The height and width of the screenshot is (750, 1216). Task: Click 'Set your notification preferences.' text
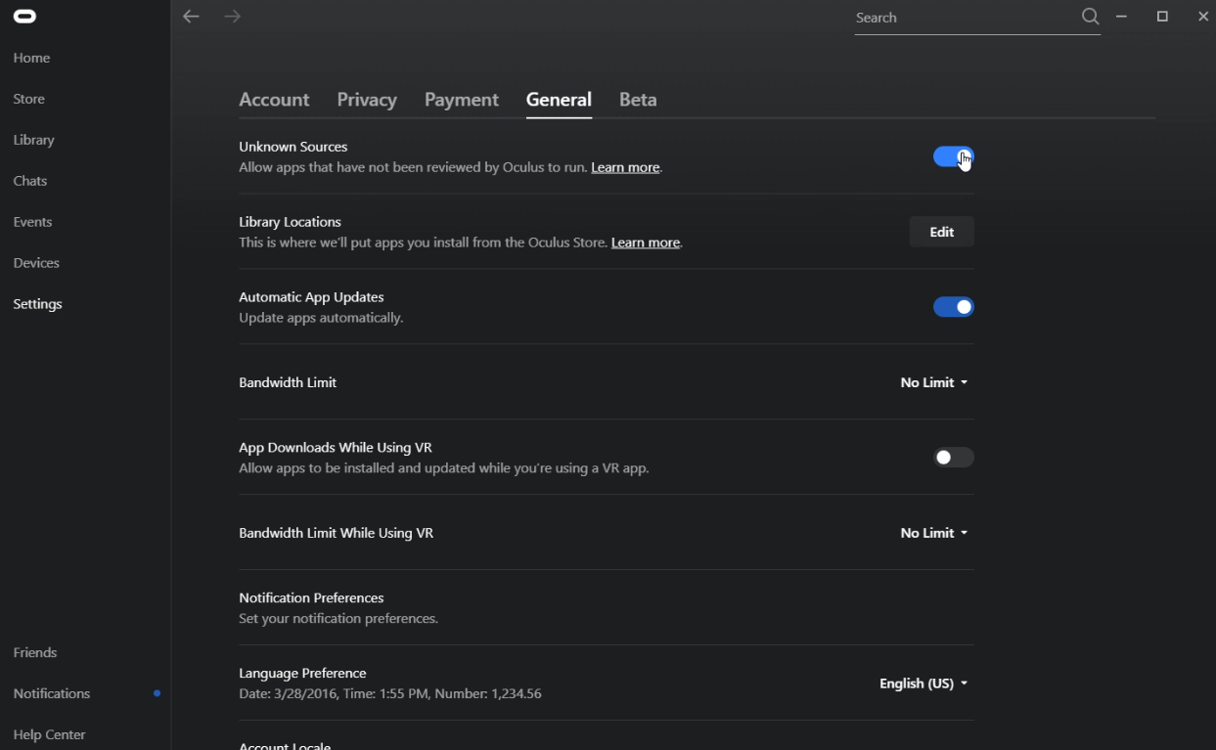338,618
